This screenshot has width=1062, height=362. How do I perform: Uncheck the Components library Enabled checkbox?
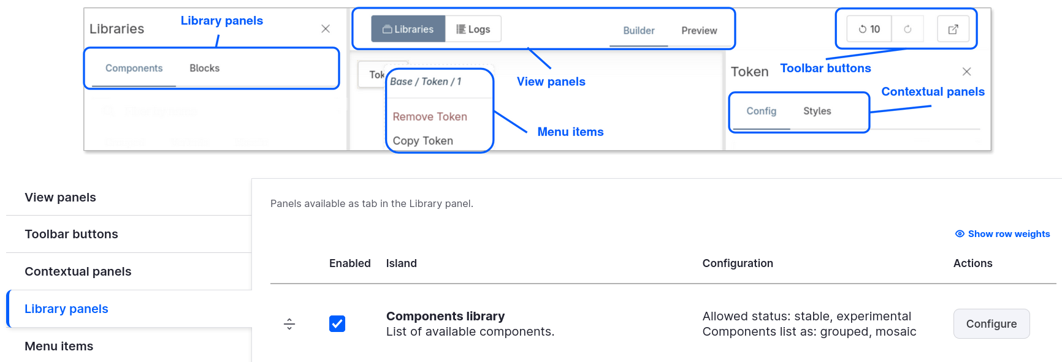337,323
